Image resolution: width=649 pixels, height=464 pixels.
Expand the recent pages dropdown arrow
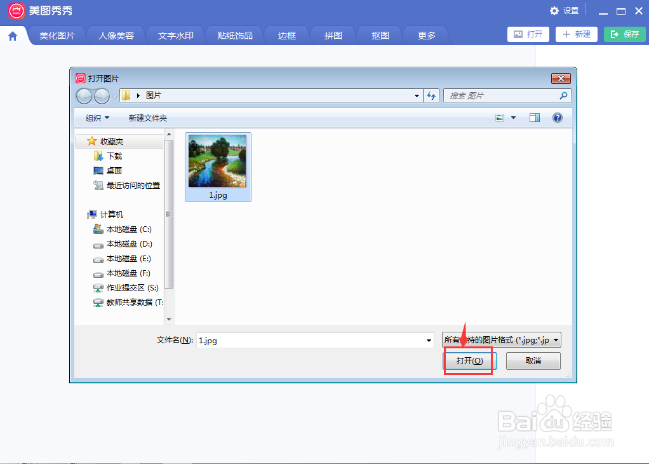click(115, 97)
